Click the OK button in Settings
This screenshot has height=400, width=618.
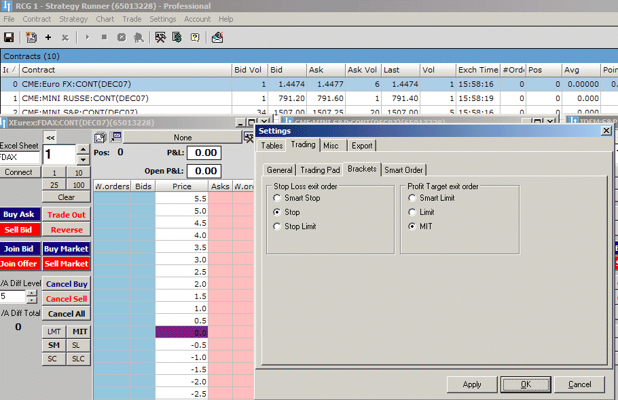[x=526, y=384]
